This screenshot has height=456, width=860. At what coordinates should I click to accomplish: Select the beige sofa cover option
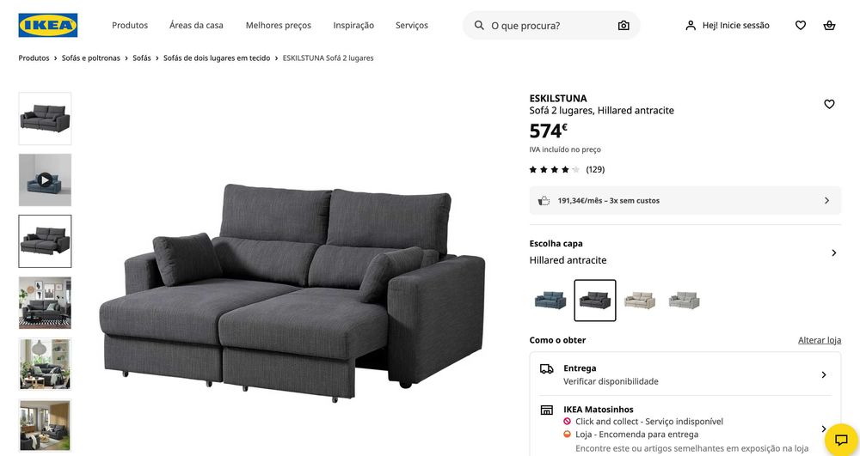pos(640,301)
